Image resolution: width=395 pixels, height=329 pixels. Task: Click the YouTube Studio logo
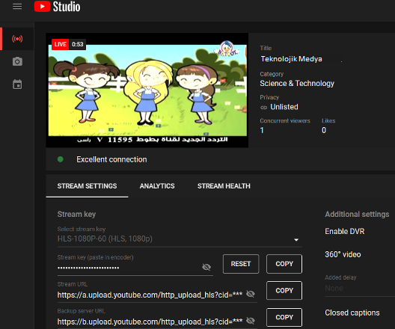[x=57, y=7]
